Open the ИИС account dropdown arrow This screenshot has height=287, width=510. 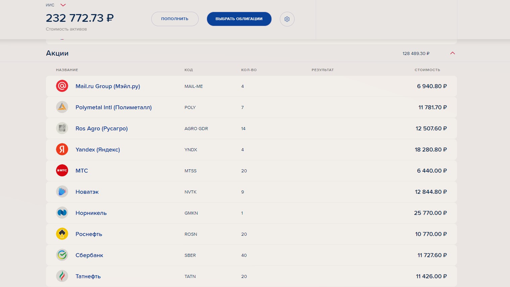tap(63, 5)
